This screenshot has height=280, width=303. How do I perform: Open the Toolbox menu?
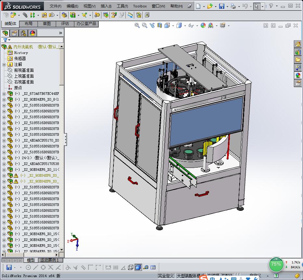pyautogui.click(x=140, y=6)
